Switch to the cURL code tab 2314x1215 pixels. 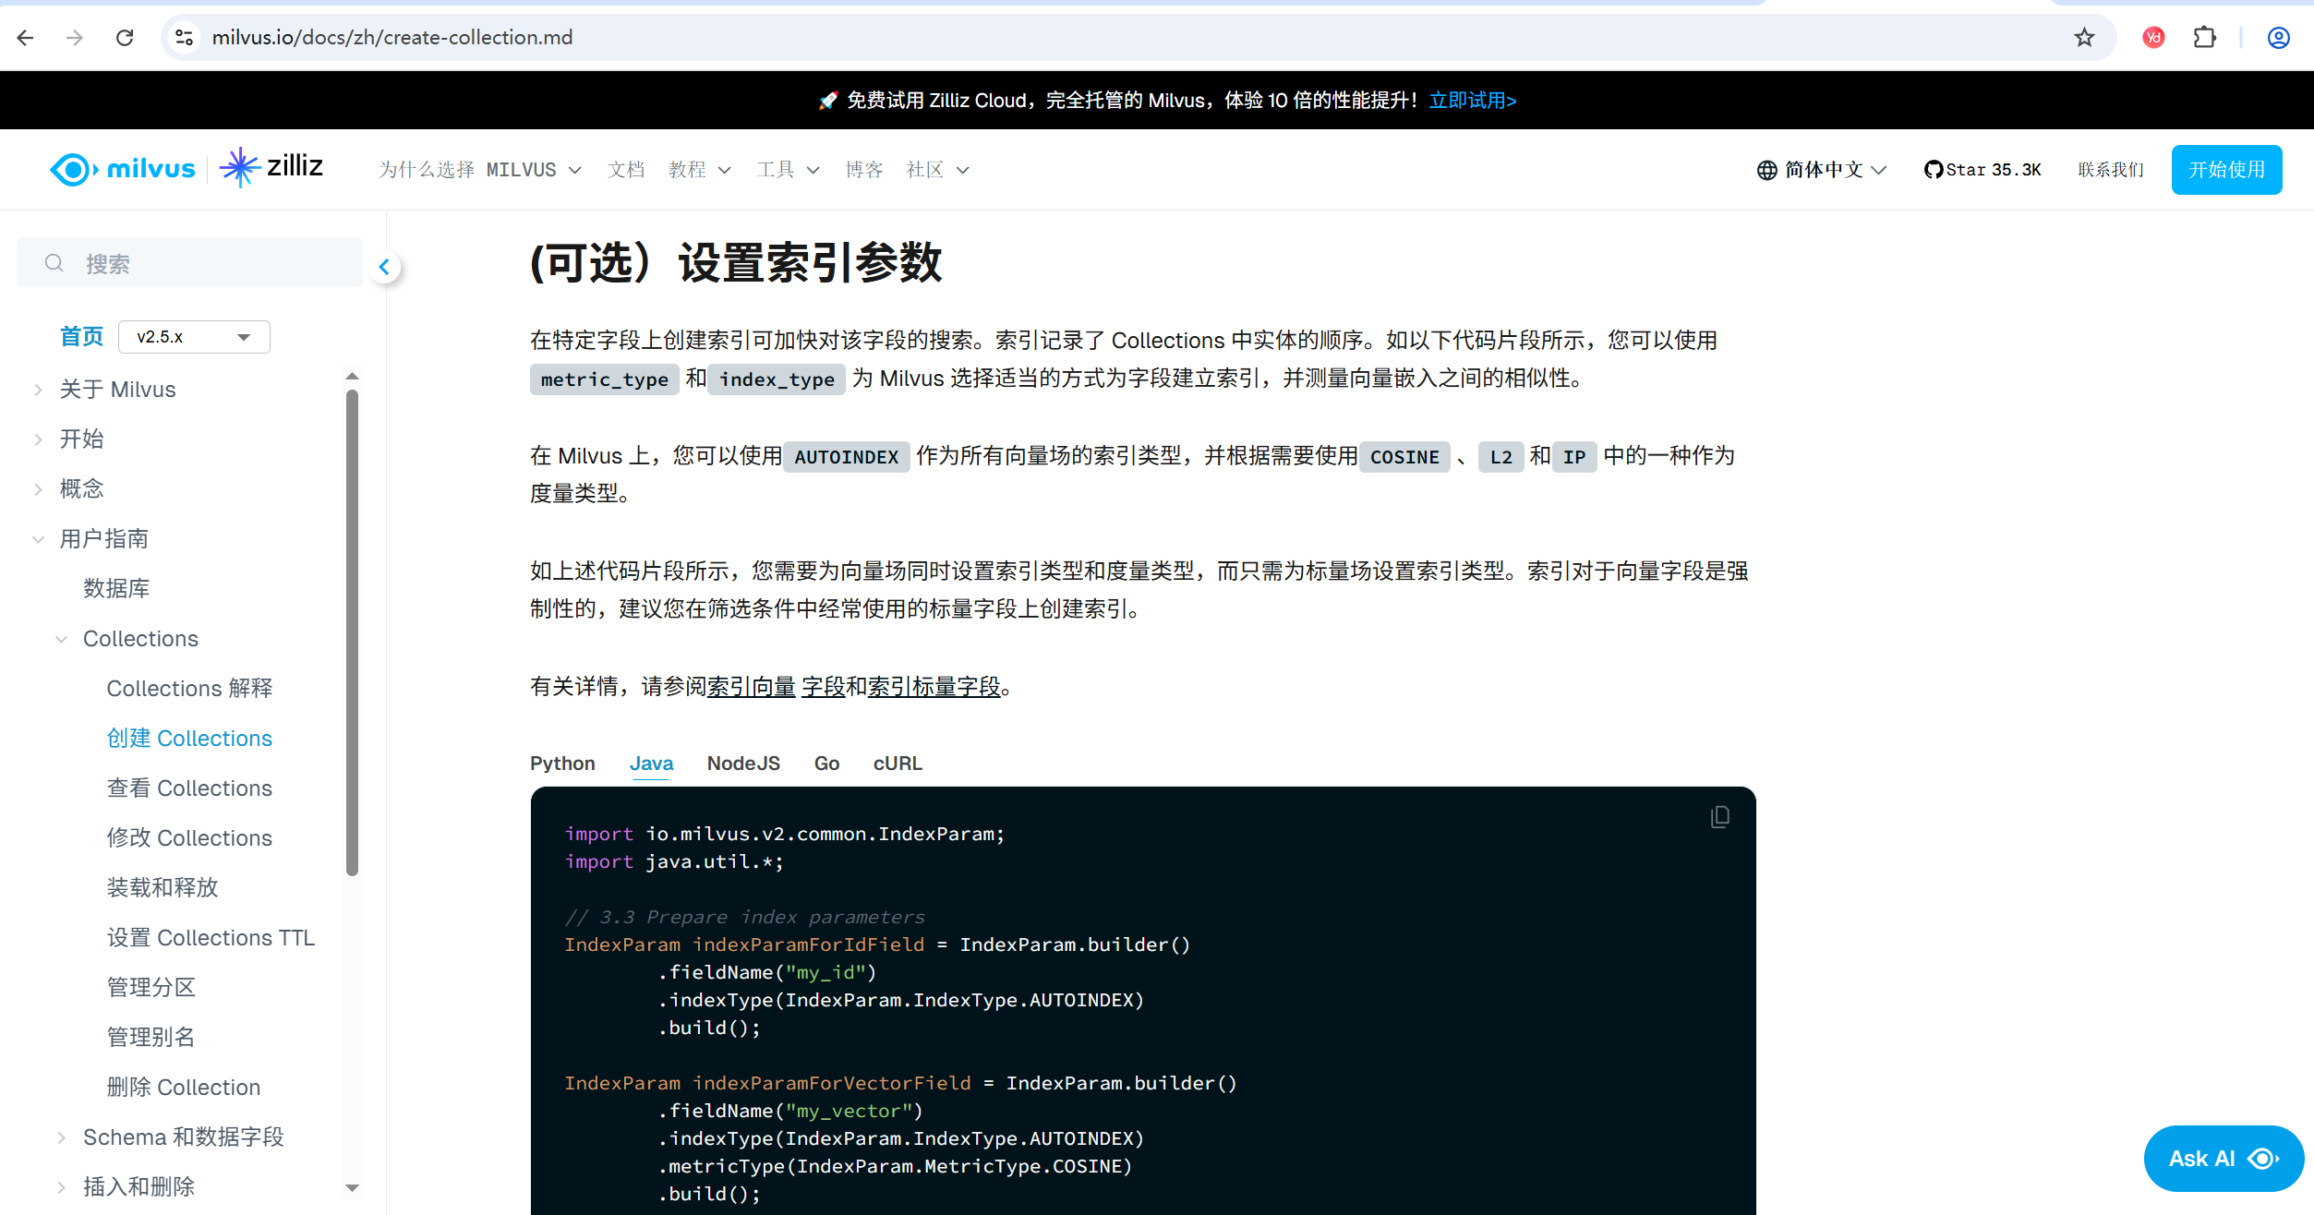coord(897,763)
